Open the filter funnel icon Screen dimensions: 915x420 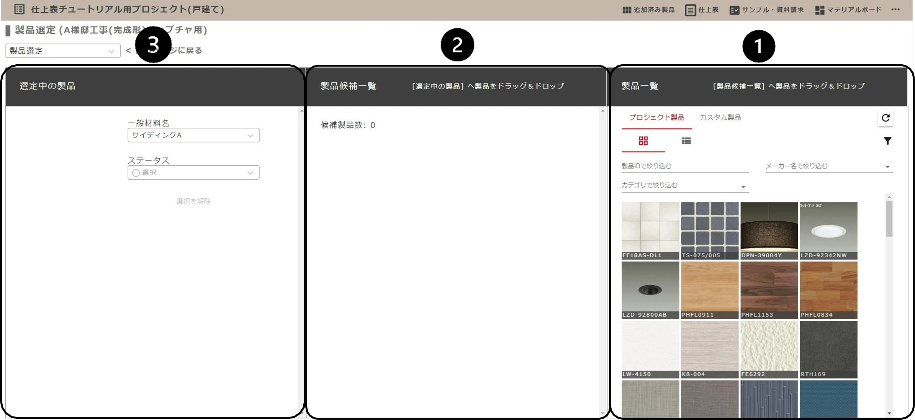click(887, 141)
